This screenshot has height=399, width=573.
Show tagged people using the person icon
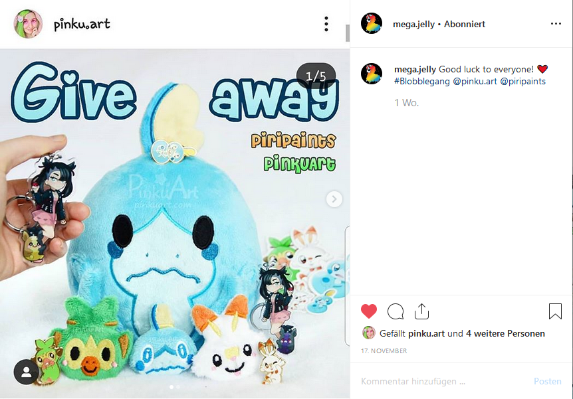pos(27,372)
